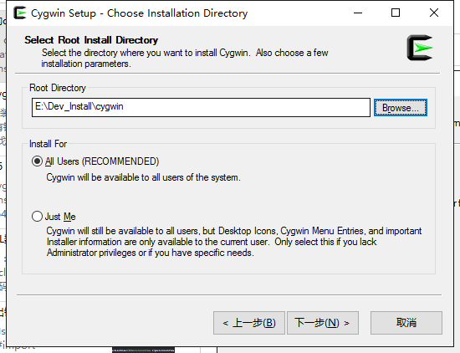Click into the Root Directory path field
This screenshot has width=460, height=353.
(x=201, y=107)
